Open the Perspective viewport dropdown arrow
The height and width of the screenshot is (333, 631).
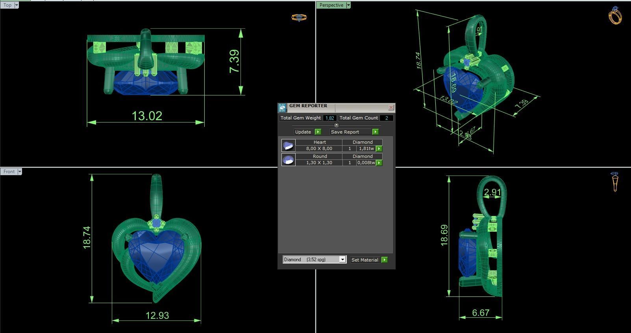(x=348, y=5)
